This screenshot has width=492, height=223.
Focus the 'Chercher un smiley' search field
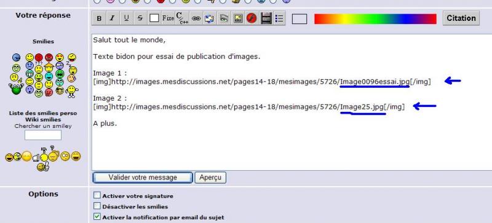click(43, 135)
